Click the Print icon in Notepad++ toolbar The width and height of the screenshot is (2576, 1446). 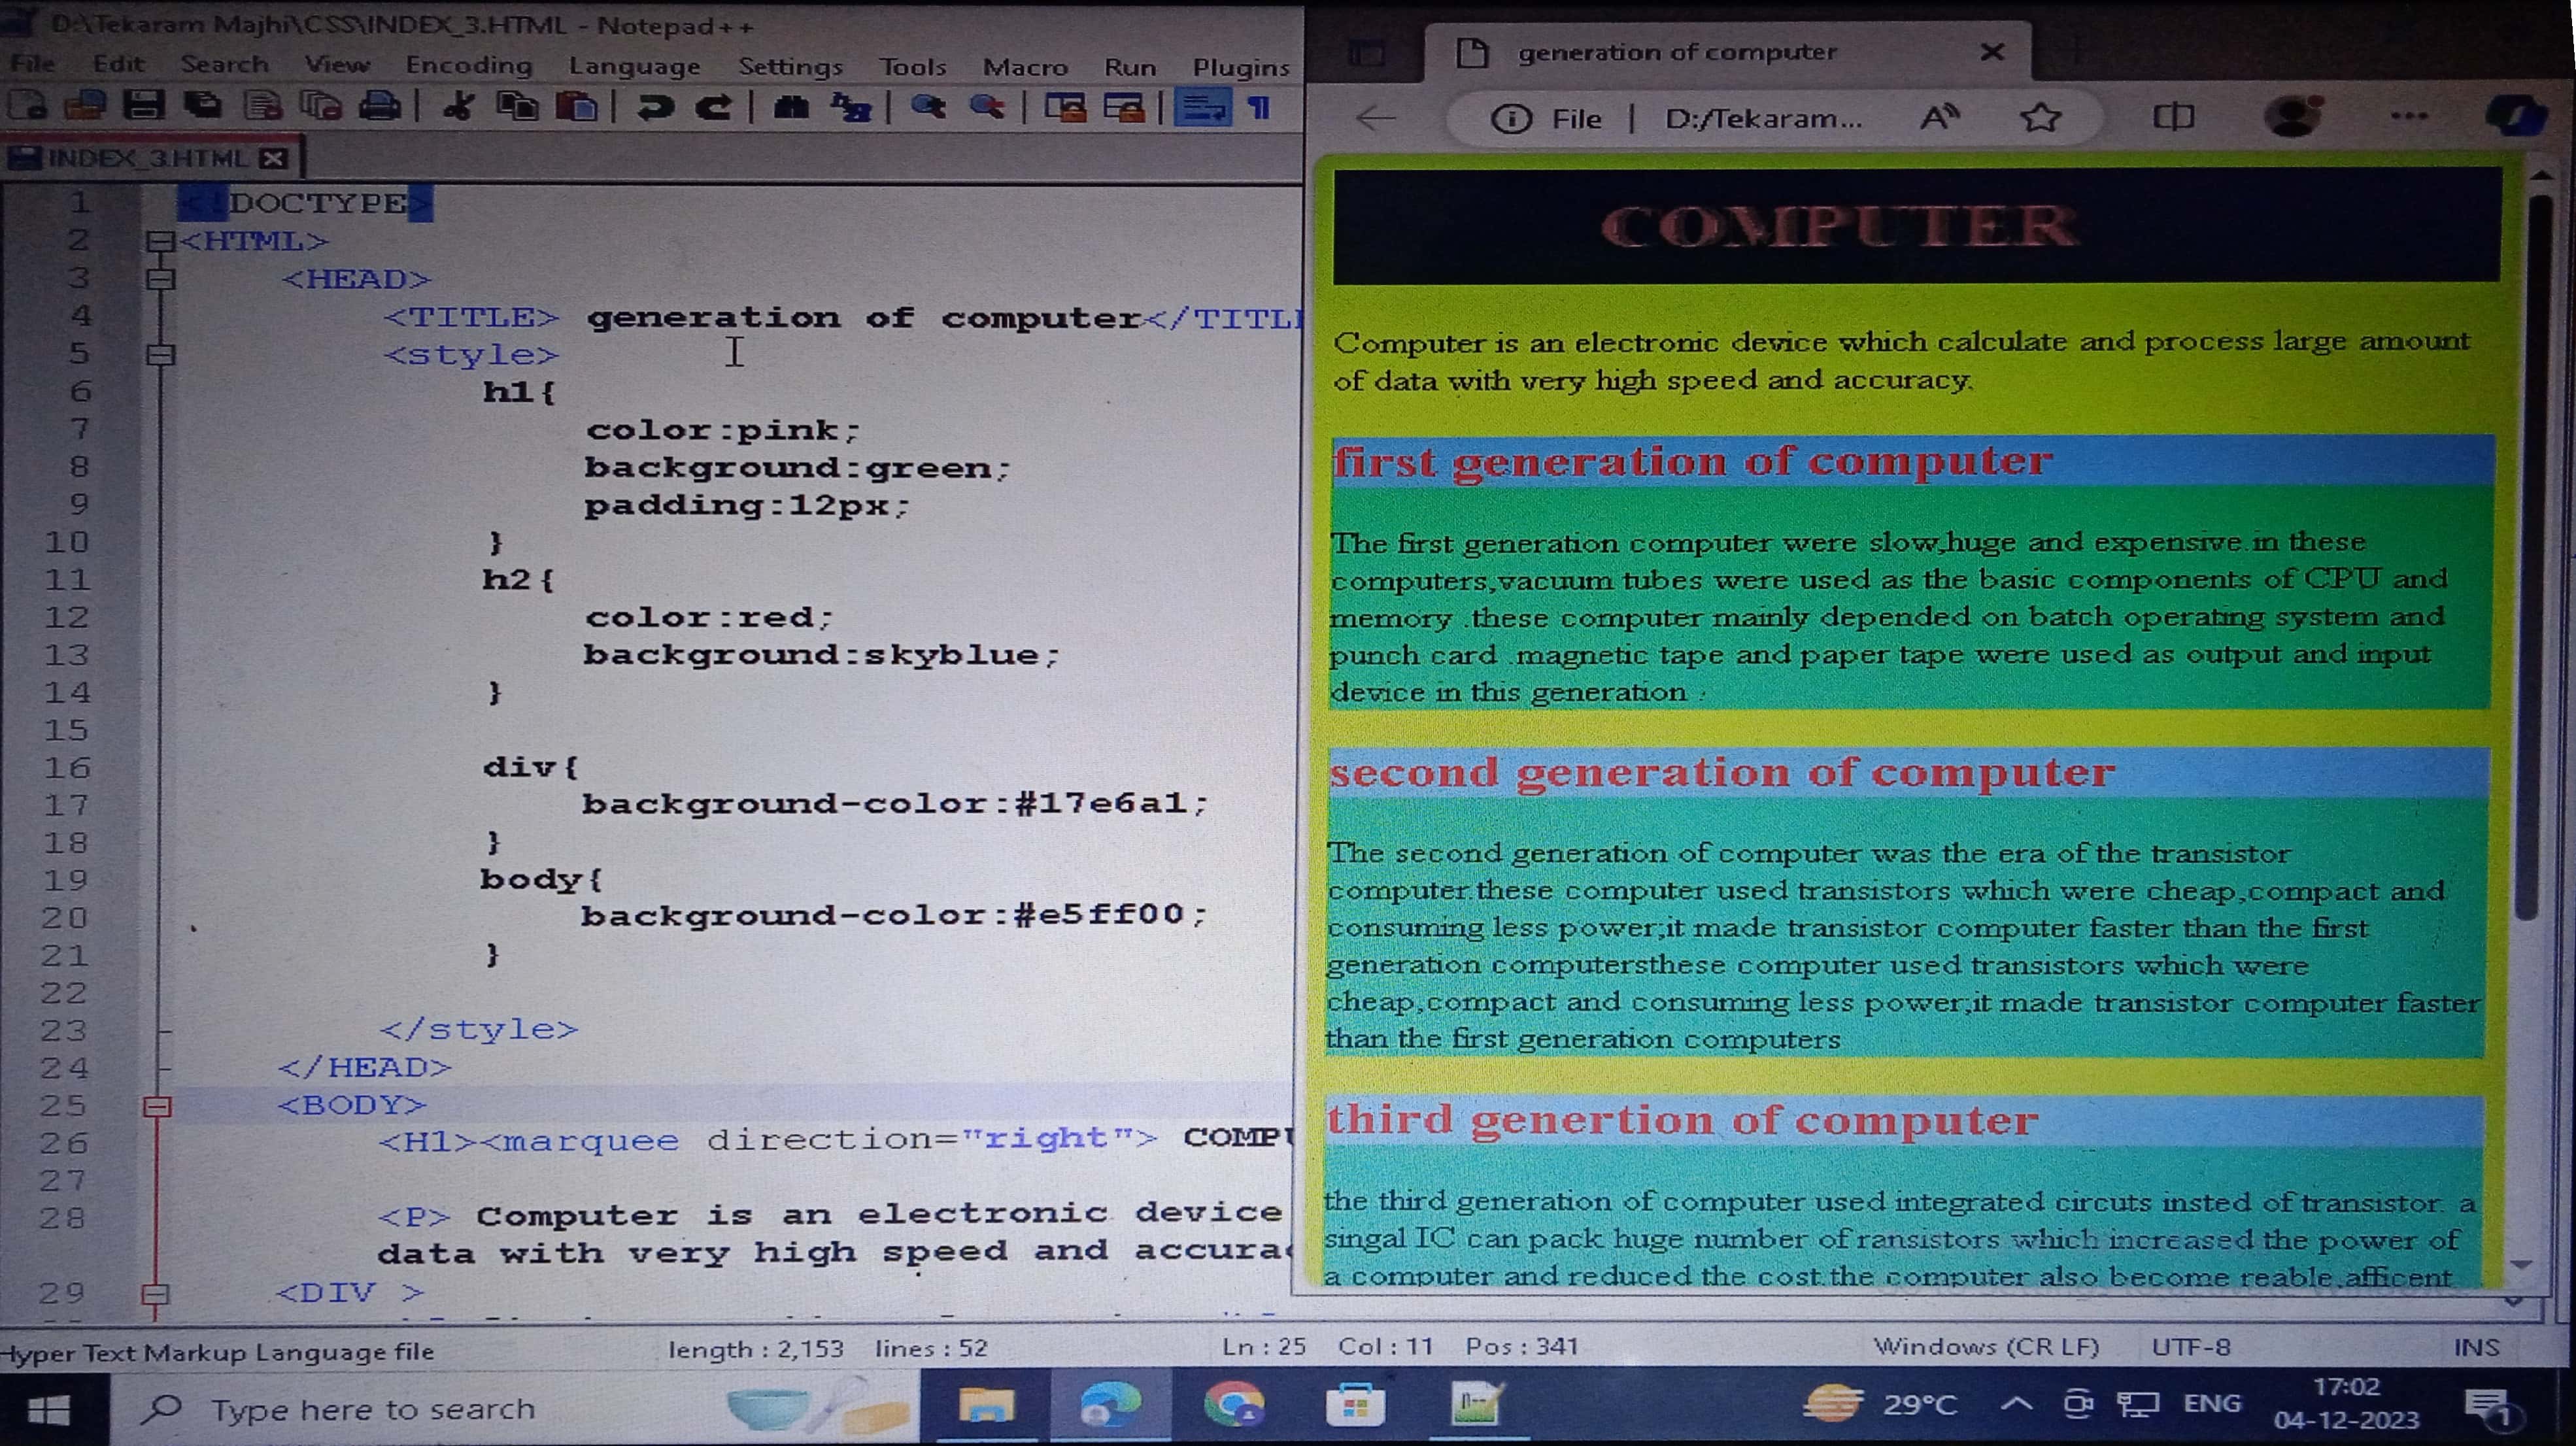(x=379, y=106)
